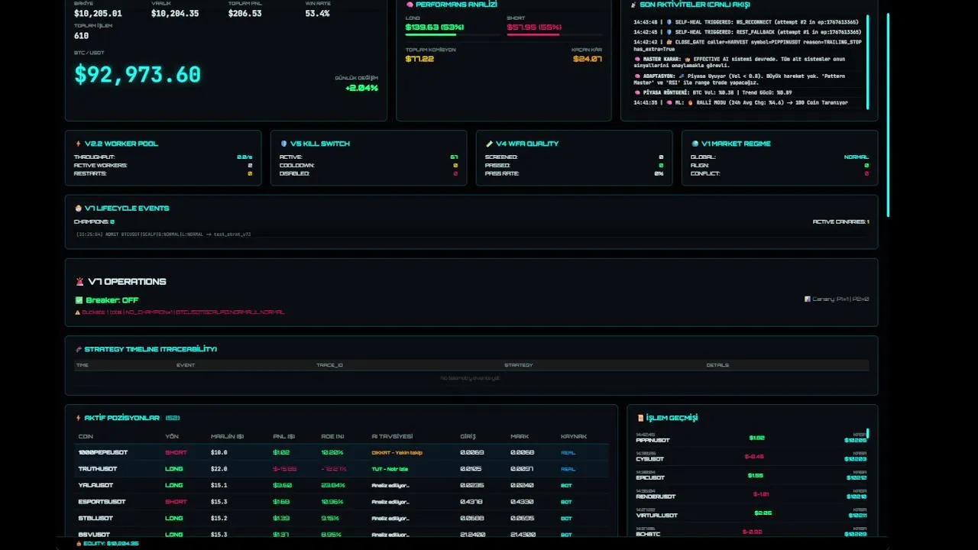This screenshot has width=978, height=550.
Task: Click the MARK column header
Action: 520,436
